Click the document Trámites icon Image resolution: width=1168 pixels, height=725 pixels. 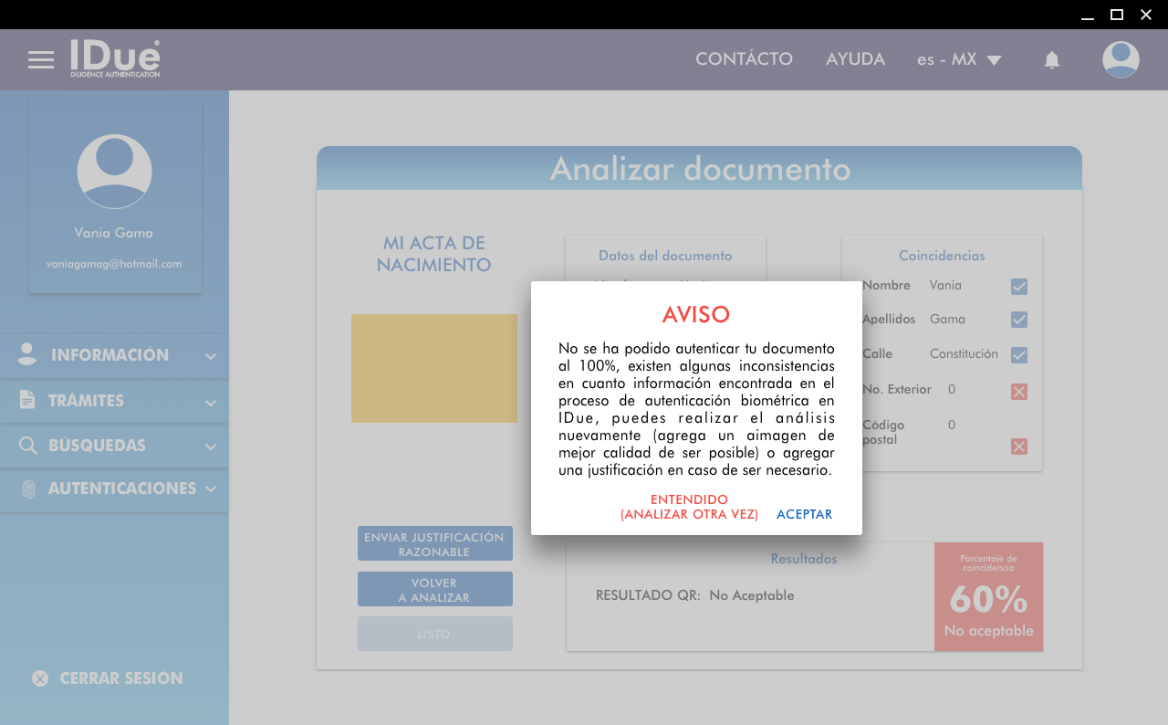click(x=27, y=400)
